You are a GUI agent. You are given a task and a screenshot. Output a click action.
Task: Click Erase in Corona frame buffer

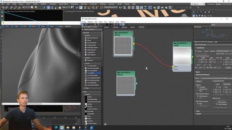pos(42,26)
